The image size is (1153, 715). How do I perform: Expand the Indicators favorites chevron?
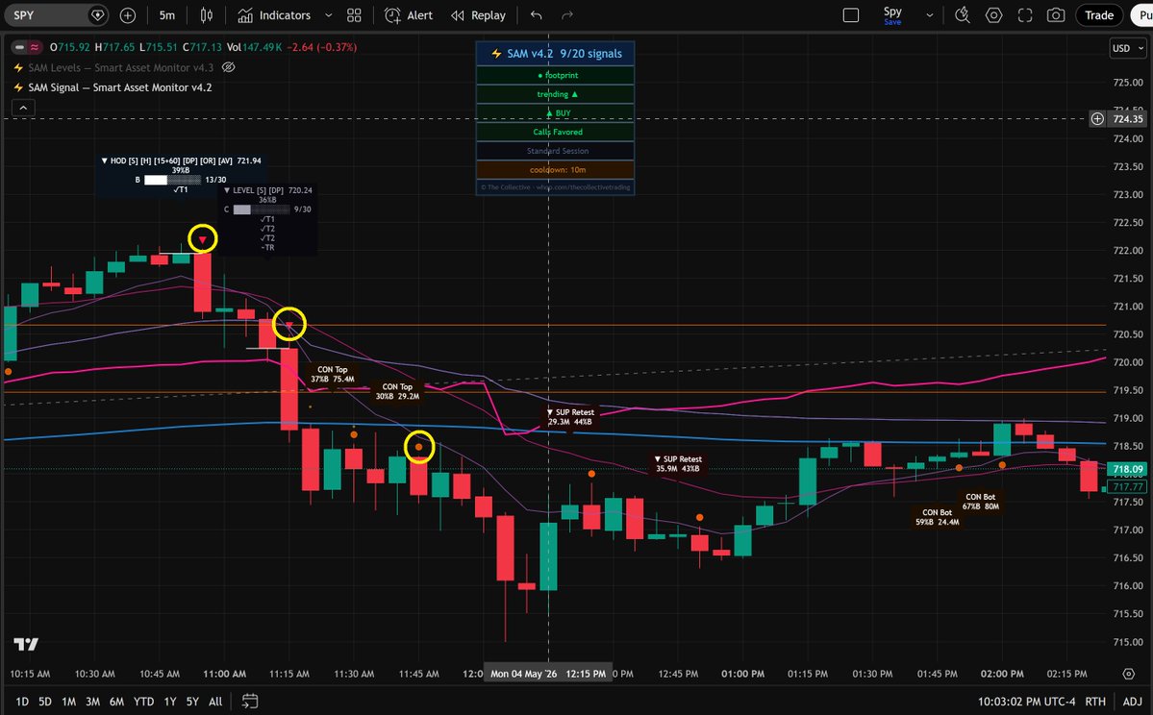click(x=329, y=14)
